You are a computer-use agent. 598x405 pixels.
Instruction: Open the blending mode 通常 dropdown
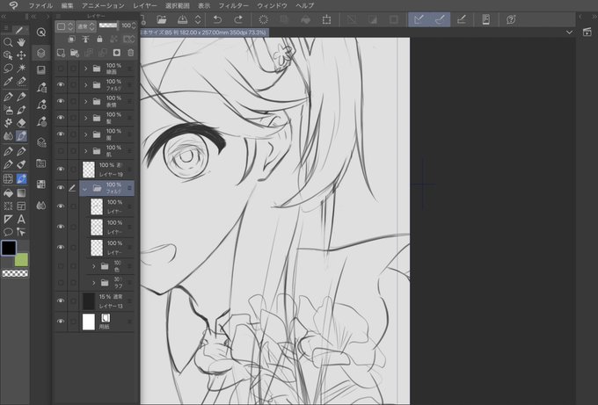point(85,26)
